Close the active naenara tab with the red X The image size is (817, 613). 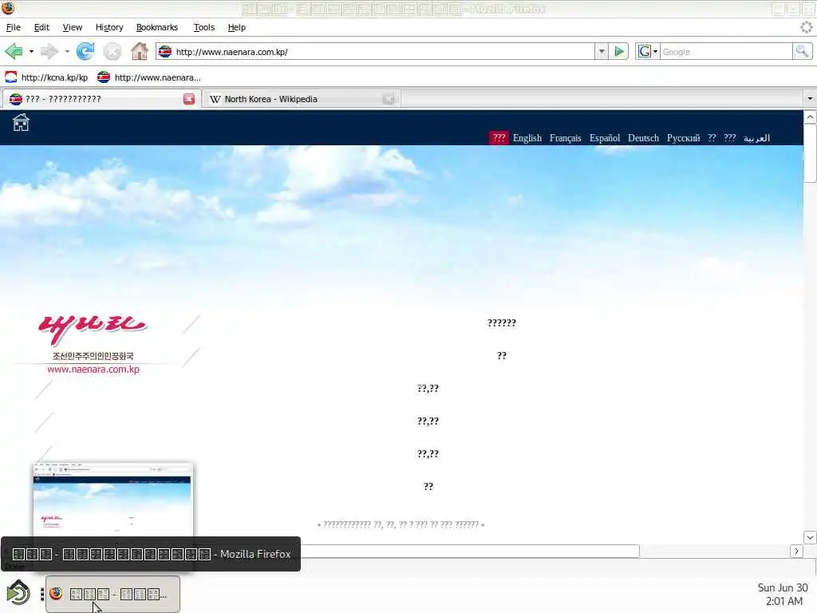point(189,99)
